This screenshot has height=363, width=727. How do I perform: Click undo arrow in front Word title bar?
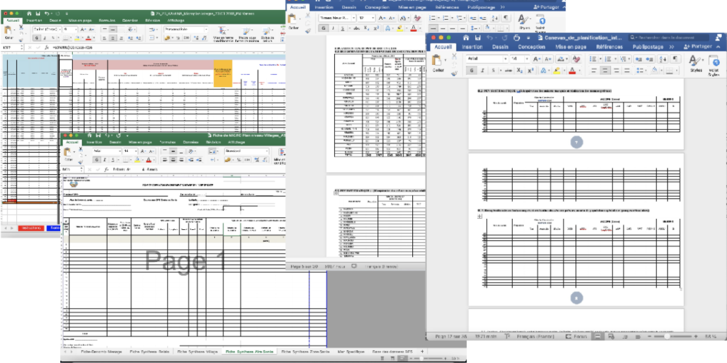point(490,37)
